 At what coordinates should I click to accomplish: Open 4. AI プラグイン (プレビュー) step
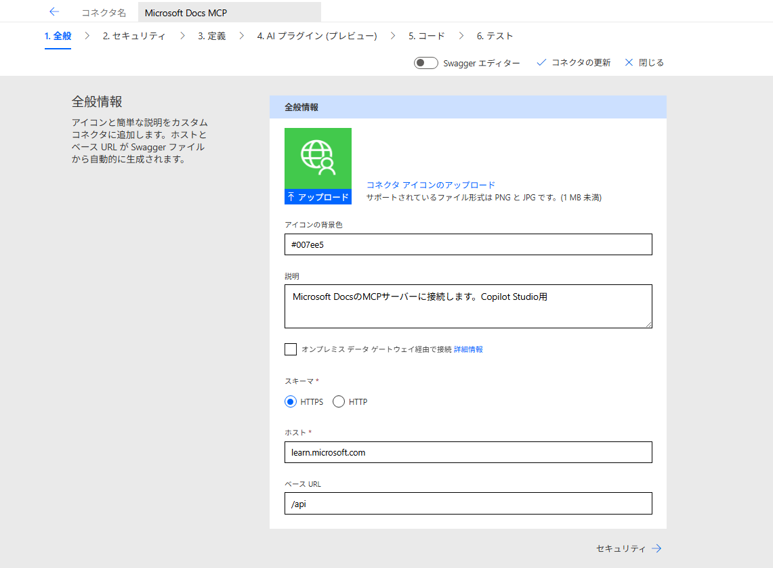[x=317, y=36]
